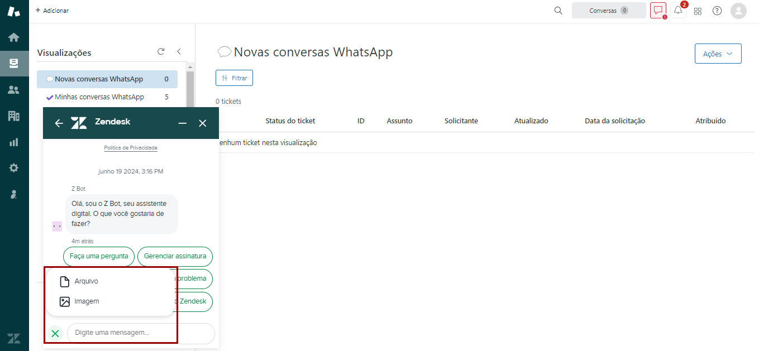759x351 pixels.
Task: Expand the Ações dropdown
Action: click(718, 54)
